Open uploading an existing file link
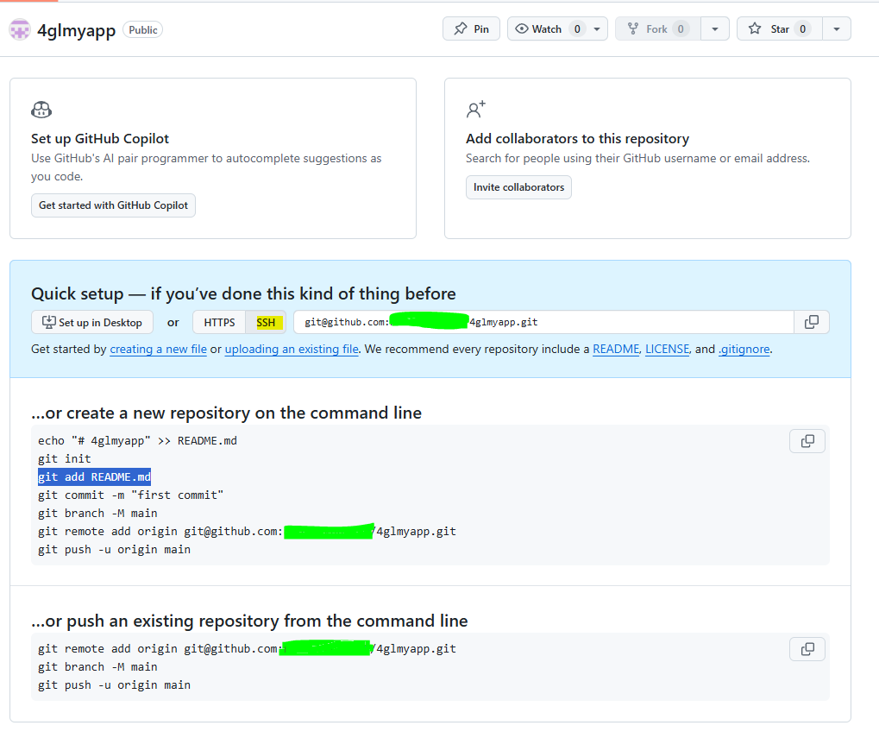The image size is (879, 738). click(292, 350)
